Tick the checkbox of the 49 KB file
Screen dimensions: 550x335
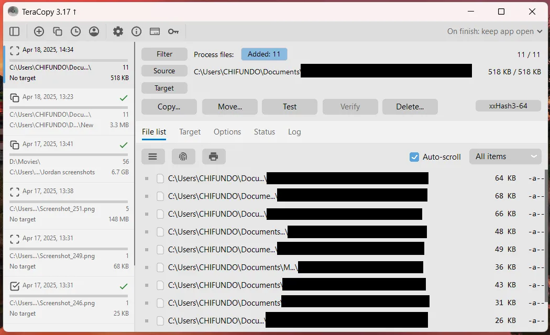(160, 250)
